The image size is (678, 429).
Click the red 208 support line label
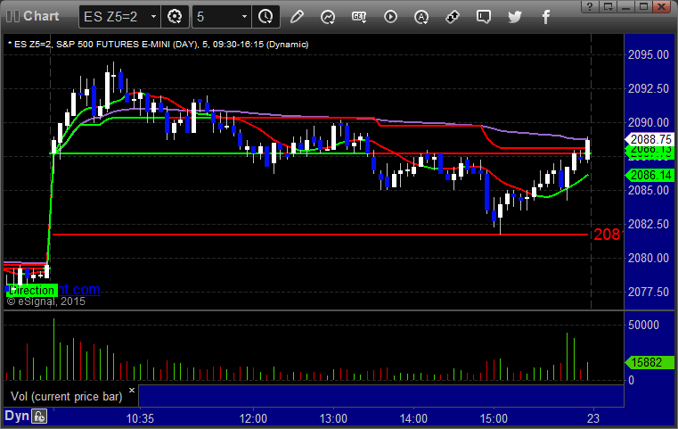click(x=608, y=235)
